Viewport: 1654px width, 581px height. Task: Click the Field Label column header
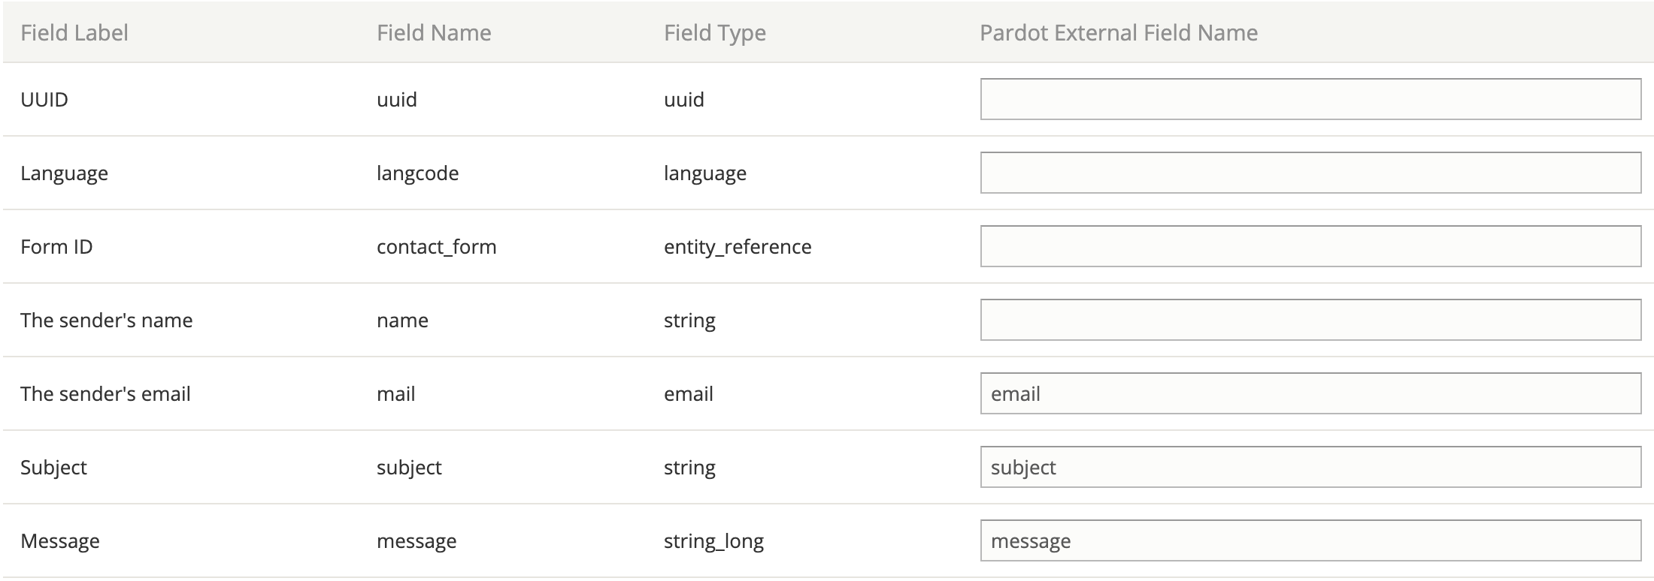[x=74, y=32]
